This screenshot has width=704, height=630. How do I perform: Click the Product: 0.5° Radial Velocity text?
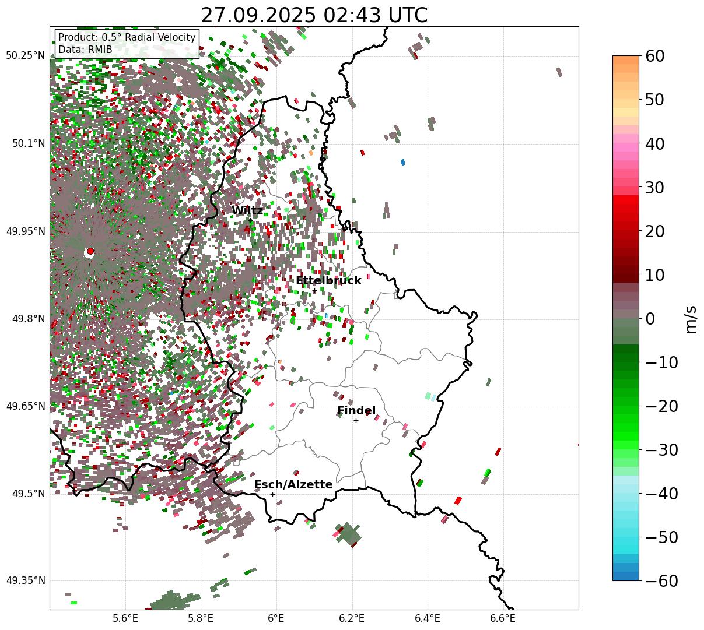127,37
